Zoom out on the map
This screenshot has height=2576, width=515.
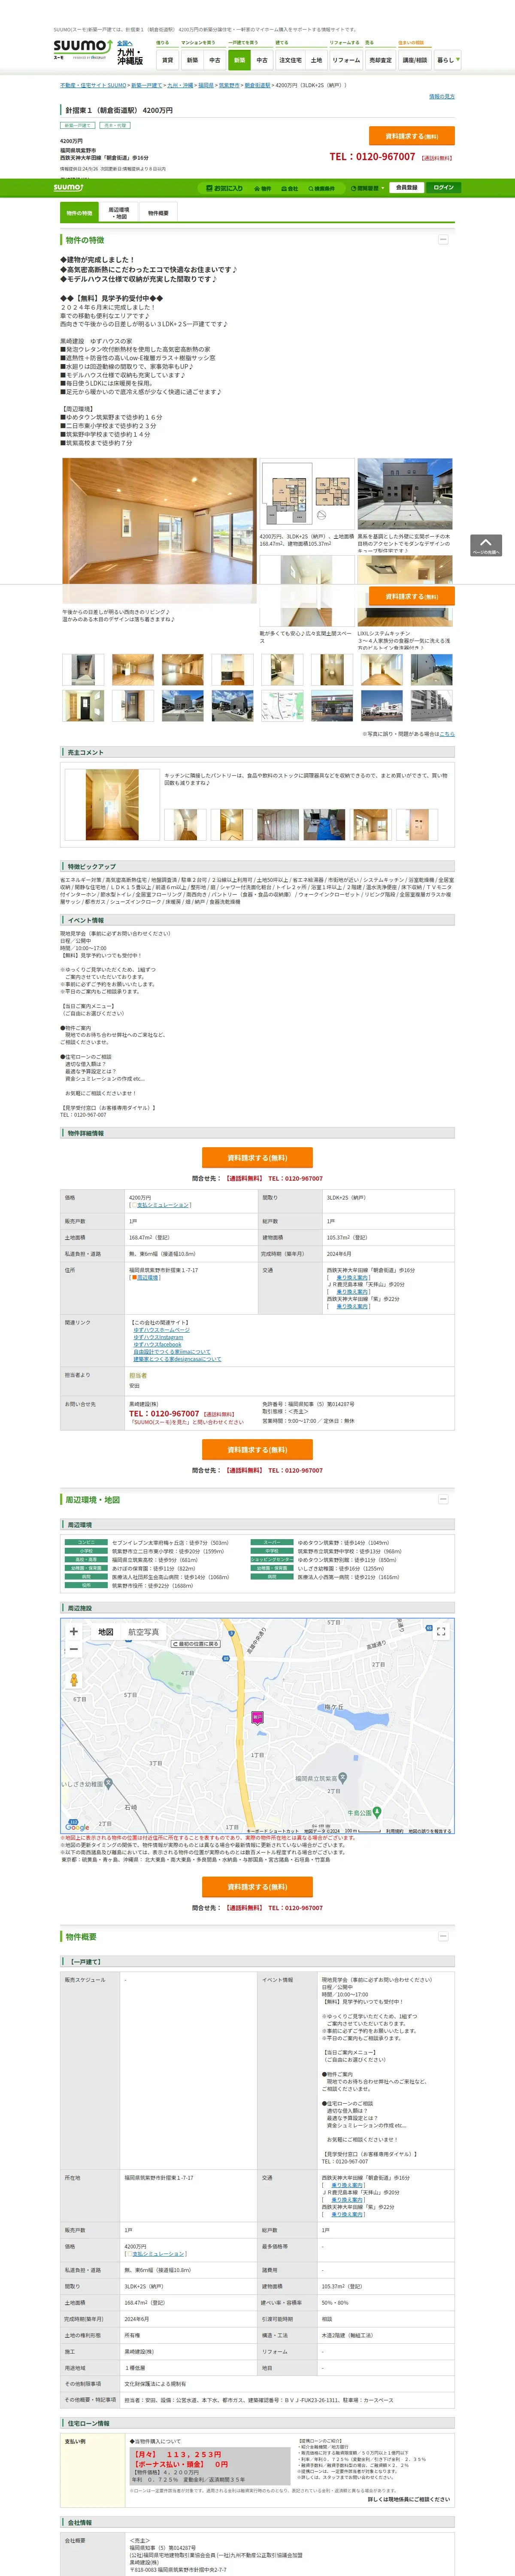tap(73, 1650)
